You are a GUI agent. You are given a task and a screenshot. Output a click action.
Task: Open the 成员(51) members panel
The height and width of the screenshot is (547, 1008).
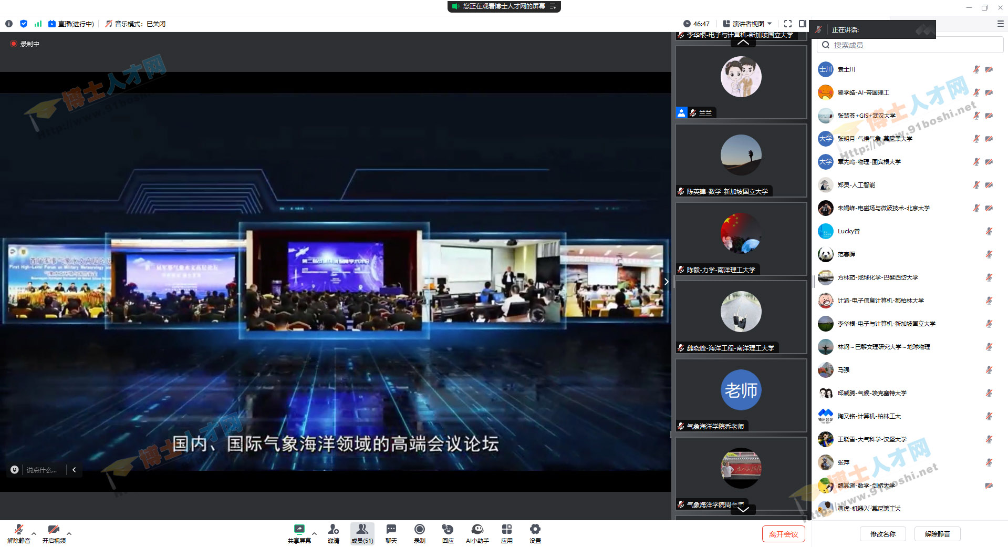pos(362,533)
